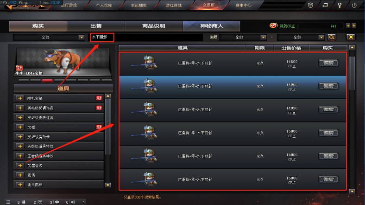Image resolution: width=365 pixels, height=205 pixels.
Task: Click the magnifier search icon
Action: coord(332,37)
